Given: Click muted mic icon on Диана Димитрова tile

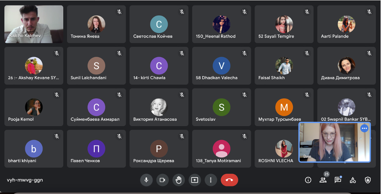Looking at the screenshot, I should pos(369,53).
